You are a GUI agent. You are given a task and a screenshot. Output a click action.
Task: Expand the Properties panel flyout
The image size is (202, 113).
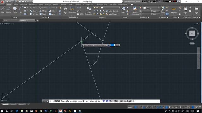(x=145, y=17)
